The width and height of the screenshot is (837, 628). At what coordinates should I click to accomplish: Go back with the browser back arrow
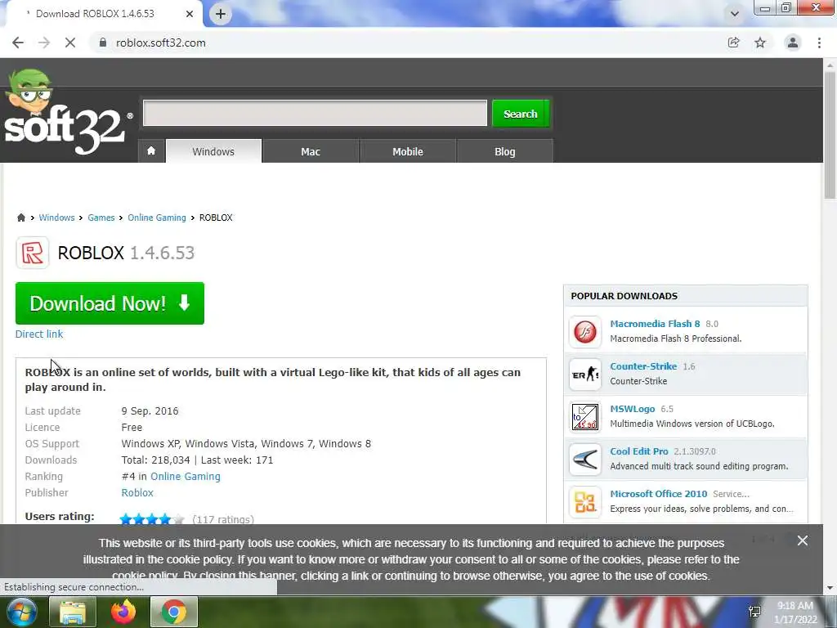tap(18, 43)
